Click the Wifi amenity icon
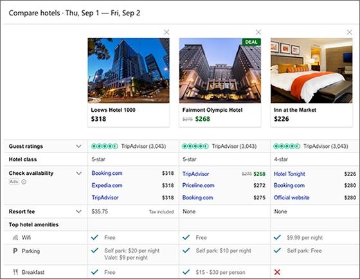Screen dimensions: 360x279 tap(15, 237)
